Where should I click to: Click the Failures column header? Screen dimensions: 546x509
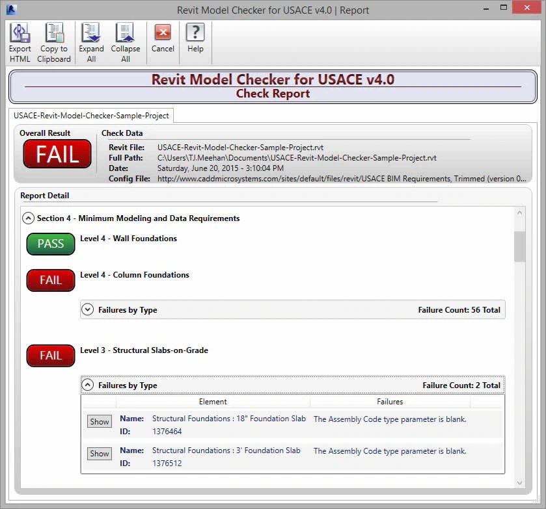coord(390,402)
